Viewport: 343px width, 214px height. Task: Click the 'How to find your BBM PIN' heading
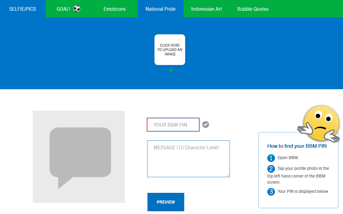297,146
